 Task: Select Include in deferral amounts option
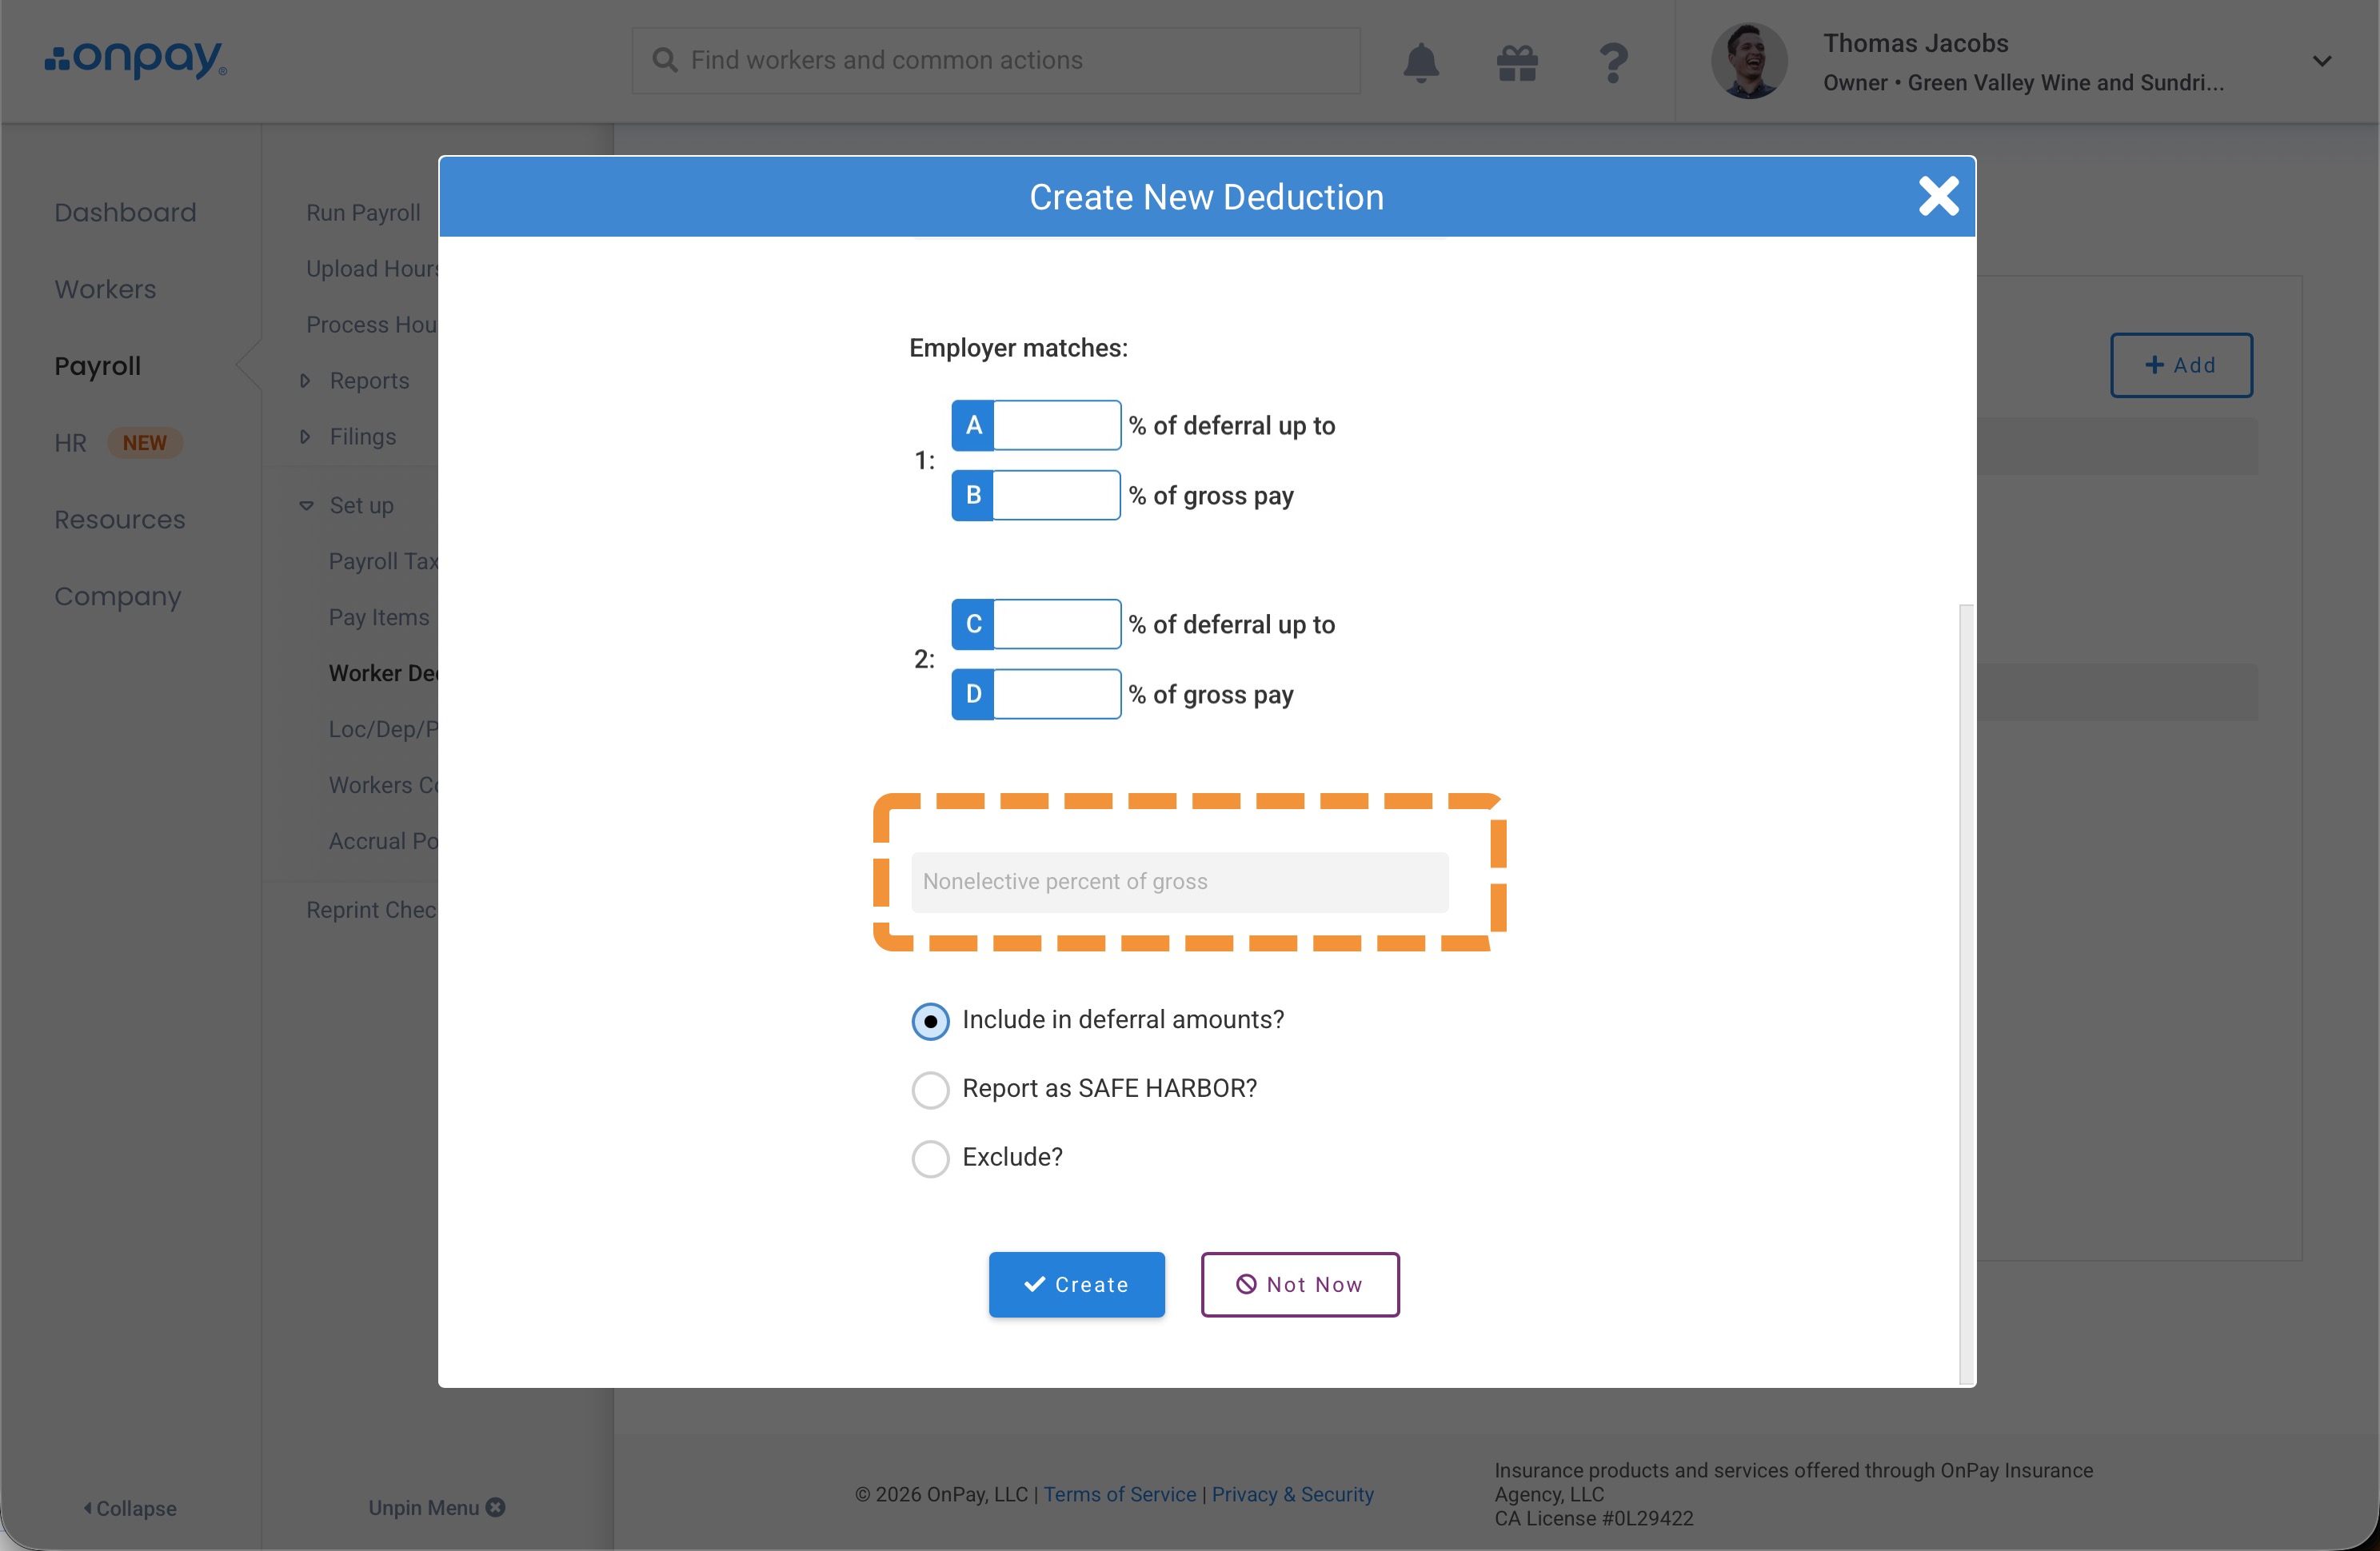[930, 1021]
